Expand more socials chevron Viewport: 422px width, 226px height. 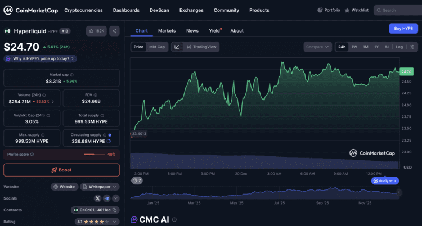(115, 198)
